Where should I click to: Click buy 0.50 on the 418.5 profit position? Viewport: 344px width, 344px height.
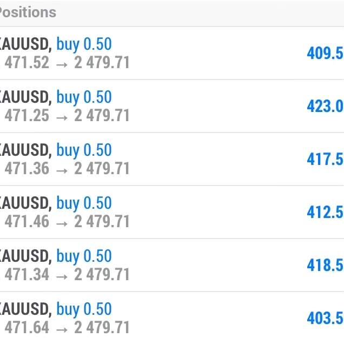[84, 256]
